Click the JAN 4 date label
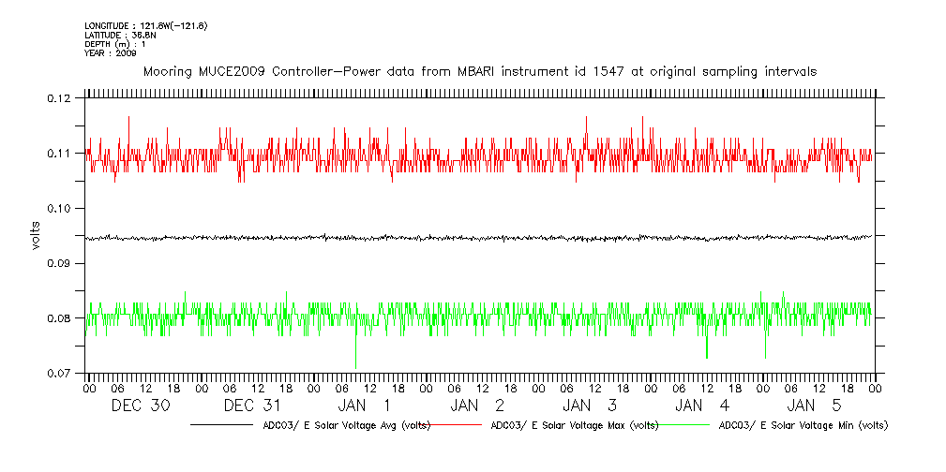 703,406
